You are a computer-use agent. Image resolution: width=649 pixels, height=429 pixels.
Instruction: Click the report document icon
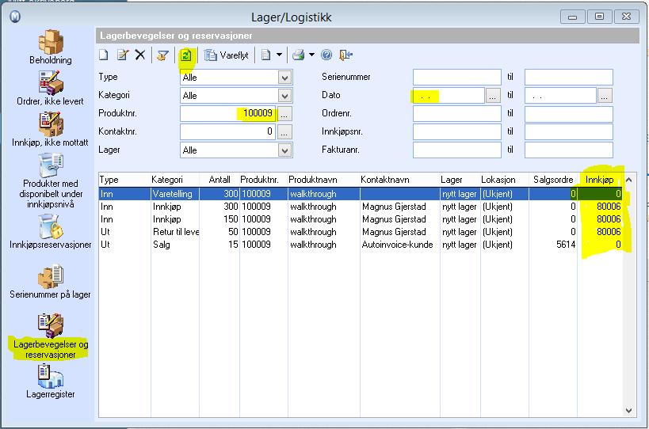pos(266,55)
